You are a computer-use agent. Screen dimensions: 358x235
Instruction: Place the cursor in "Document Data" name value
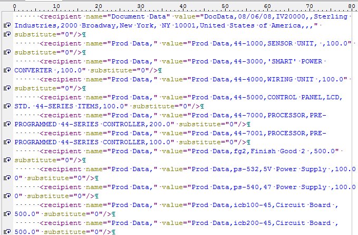[139, 17]
